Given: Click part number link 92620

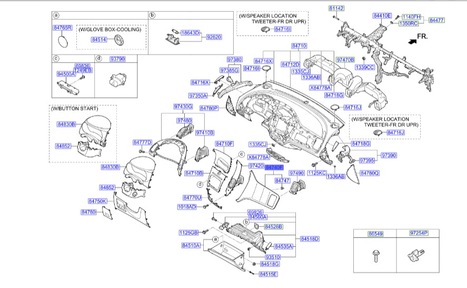Looking at the screenshot, I should (214, 37).
